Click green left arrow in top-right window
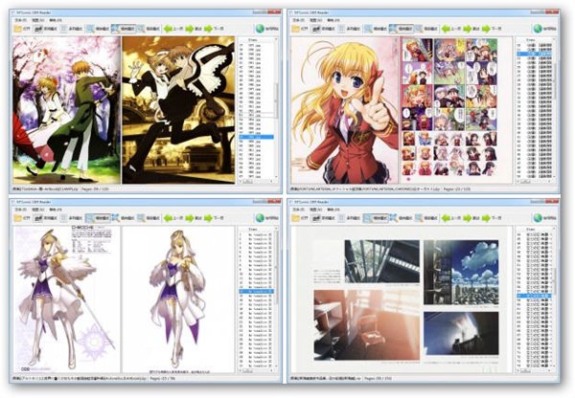Screen dimensions: 575x398 (x=447, y=29)
